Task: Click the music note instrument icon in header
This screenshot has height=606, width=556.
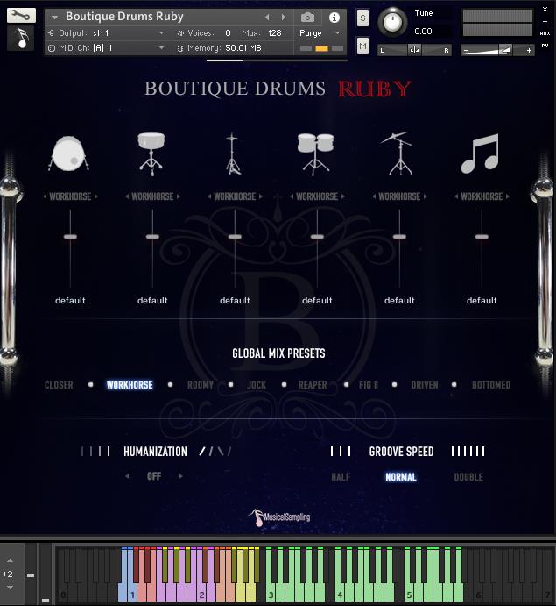Action: pos(21,39)
